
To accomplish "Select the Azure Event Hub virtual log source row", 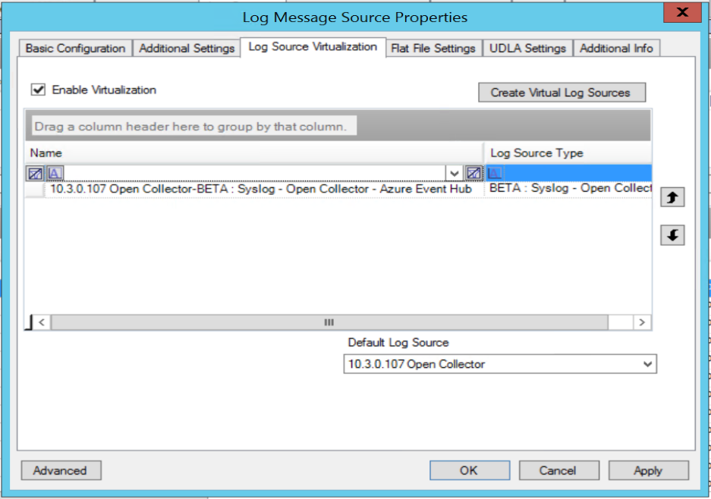I will (x=260, y=189).
